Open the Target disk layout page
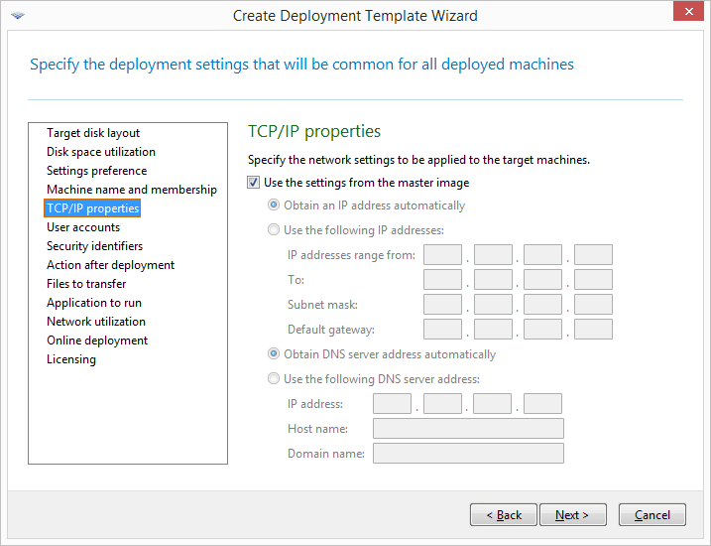711x546 pixels. point(93,133)
